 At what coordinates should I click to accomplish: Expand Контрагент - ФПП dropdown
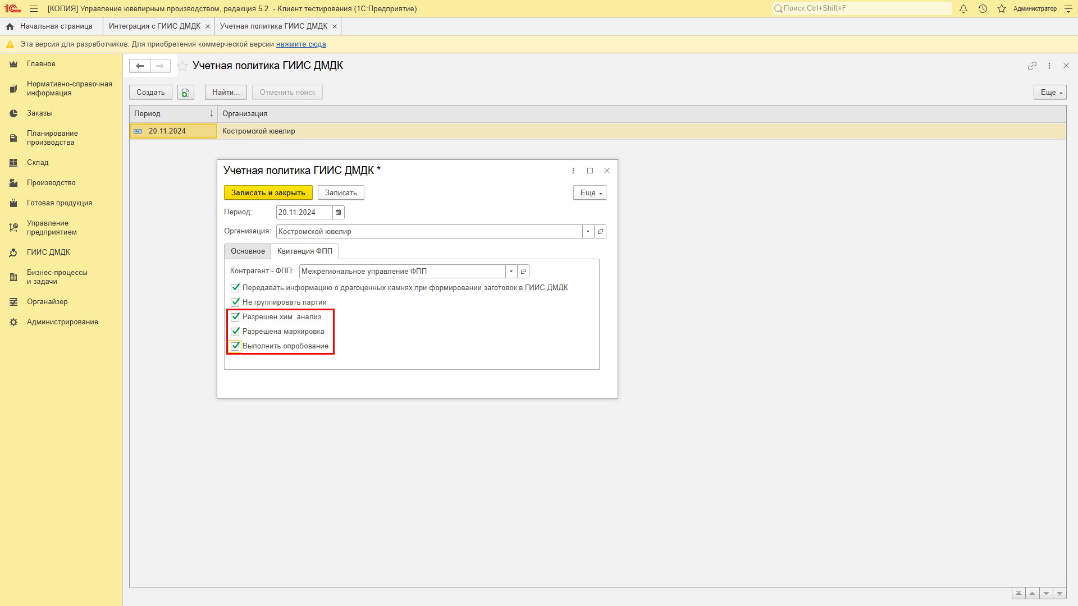click(x=511, y=272)
